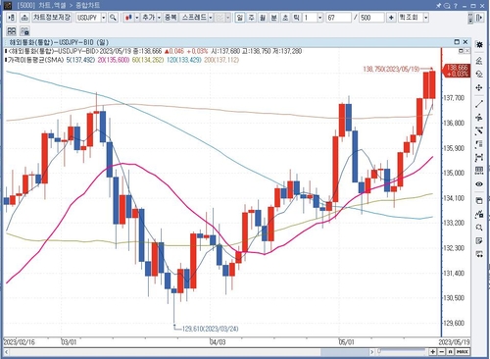Click the chat bubble icon in title bar

coord(447,6)
